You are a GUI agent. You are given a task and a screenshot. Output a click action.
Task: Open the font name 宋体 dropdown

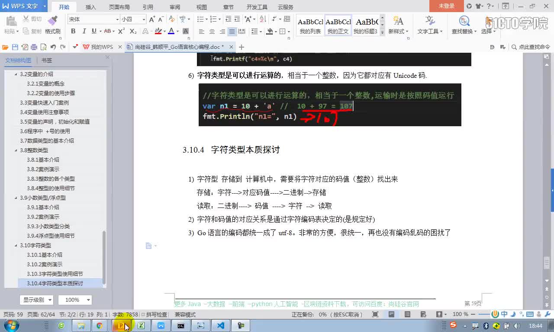click(x=117, y=19)
